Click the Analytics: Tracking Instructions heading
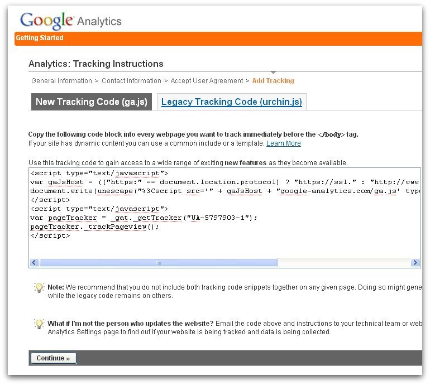The width and height of the screenshot is (430, 385). (x=96, y=64)
